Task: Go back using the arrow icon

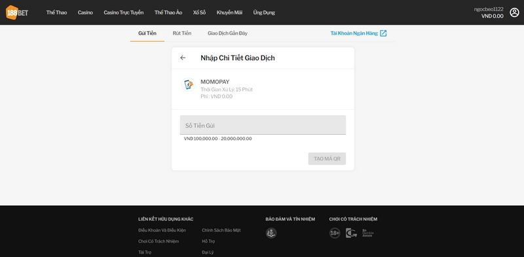Action: [183, 58]
